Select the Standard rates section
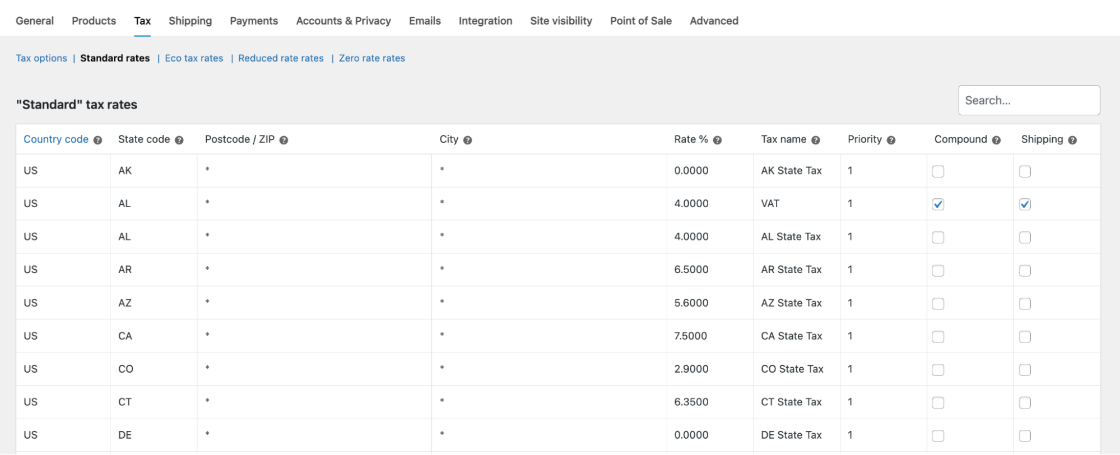The image size is (1120, 455). click(x=115, y=58)
